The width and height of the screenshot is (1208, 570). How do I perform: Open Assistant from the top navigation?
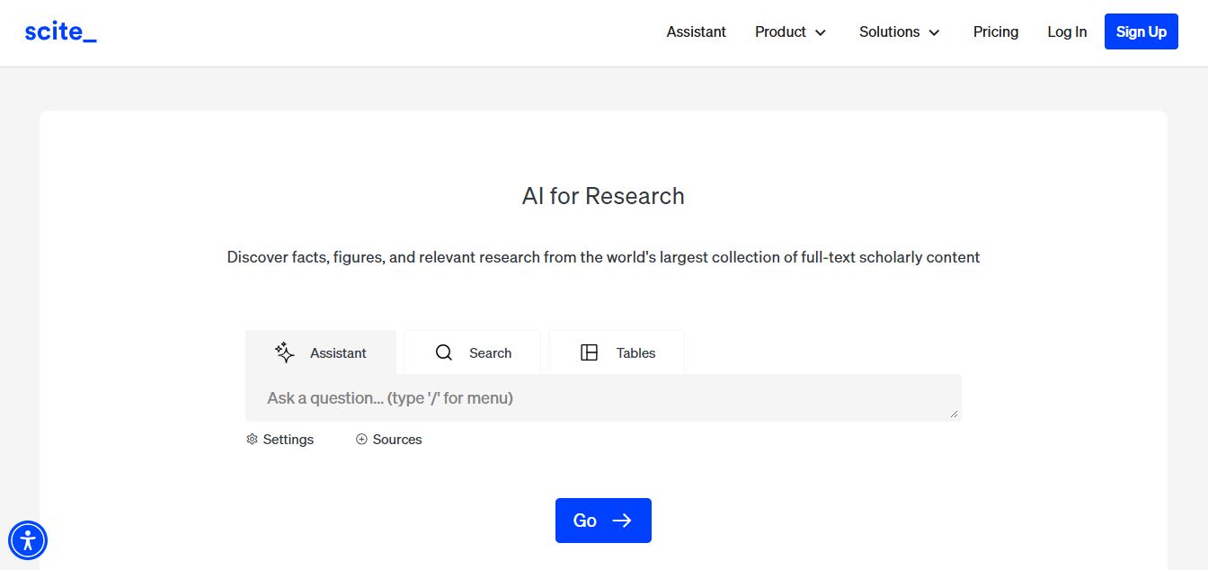coord(696,32)
